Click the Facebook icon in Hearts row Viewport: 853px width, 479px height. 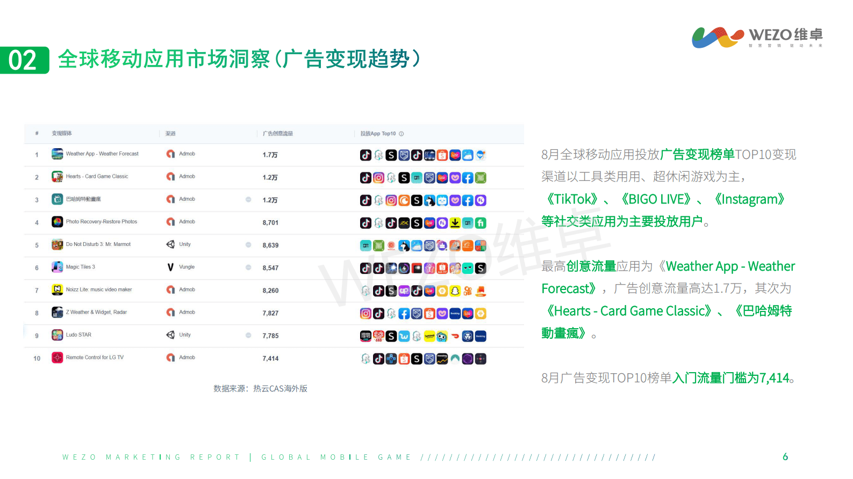[x=468, y=178]
